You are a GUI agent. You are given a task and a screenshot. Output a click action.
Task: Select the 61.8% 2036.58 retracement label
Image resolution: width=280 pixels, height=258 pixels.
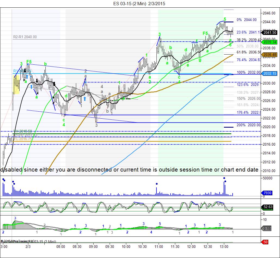pyautogui.click(x=249, y=52)
